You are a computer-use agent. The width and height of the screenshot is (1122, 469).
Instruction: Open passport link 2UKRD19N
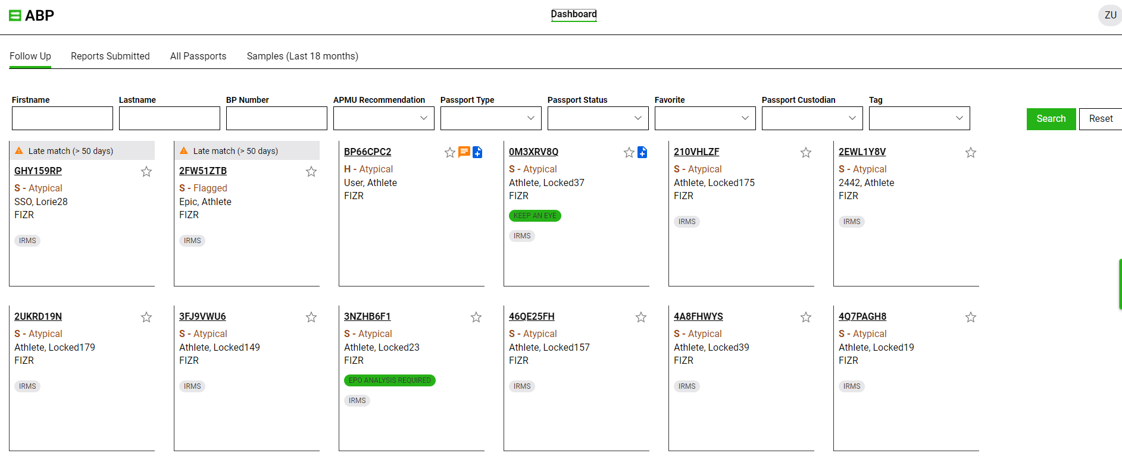[x=38, y=317]
